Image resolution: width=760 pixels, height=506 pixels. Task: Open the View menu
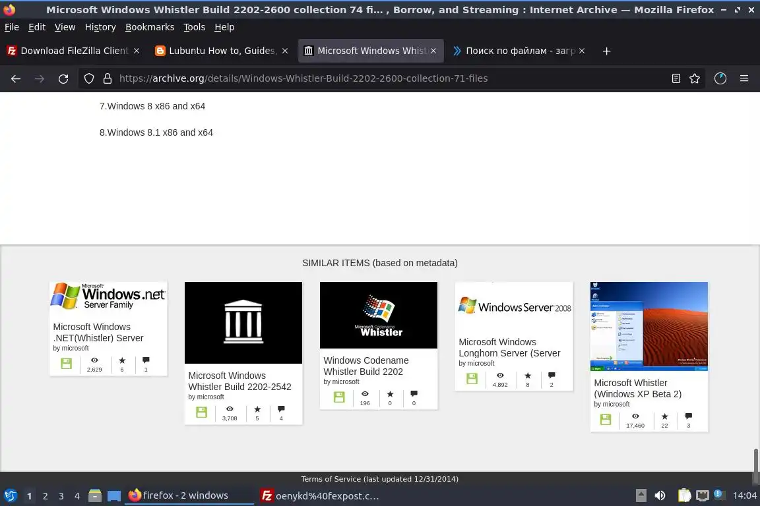[65, 27]
